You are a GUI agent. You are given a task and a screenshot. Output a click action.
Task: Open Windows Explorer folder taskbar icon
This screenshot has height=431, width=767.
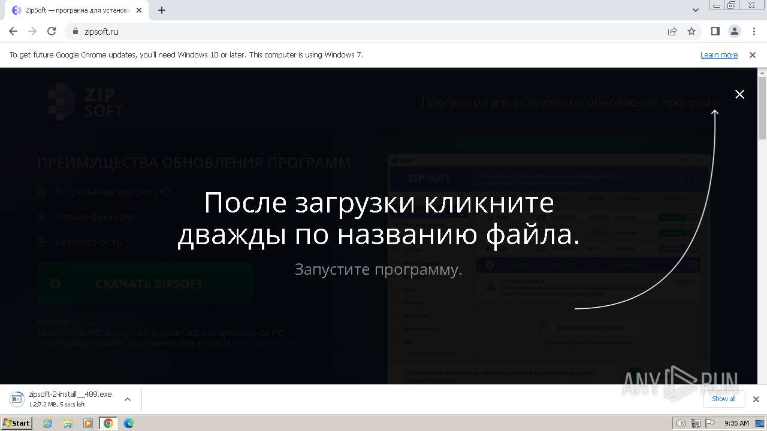coord(68,423)
